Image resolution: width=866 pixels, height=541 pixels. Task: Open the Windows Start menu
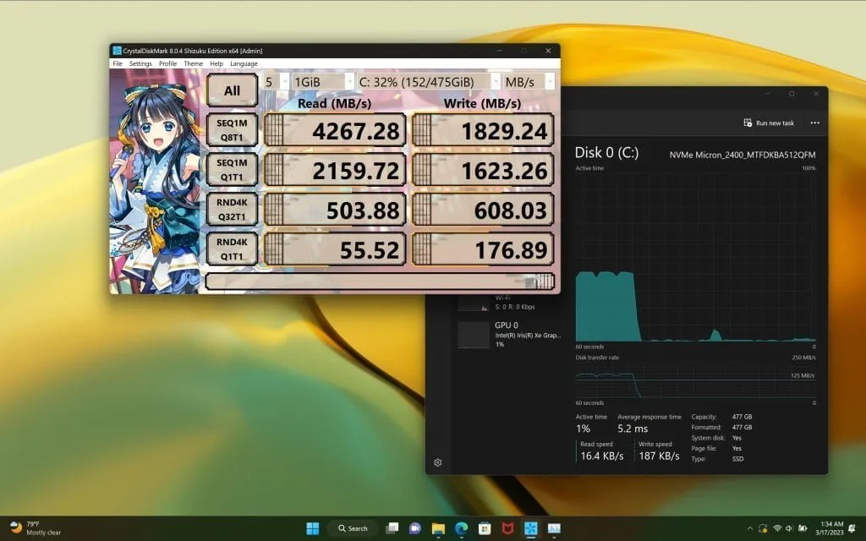pyautogui.click(x=313, y=528)
